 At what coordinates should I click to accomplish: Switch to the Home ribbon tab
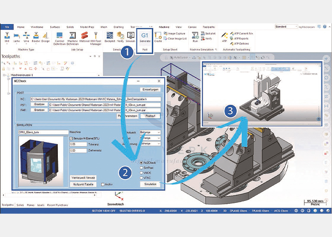tap(21, 27)
